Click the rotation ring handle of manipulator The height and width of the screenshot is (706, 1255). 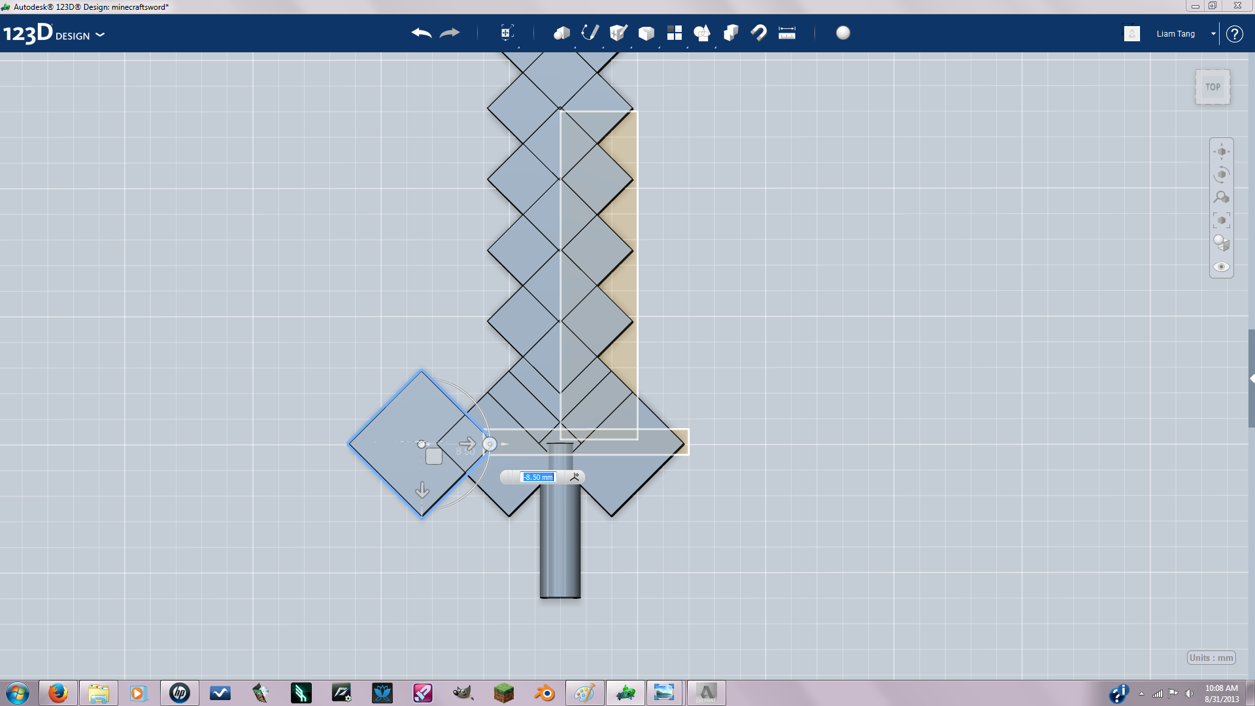point(490,445)
